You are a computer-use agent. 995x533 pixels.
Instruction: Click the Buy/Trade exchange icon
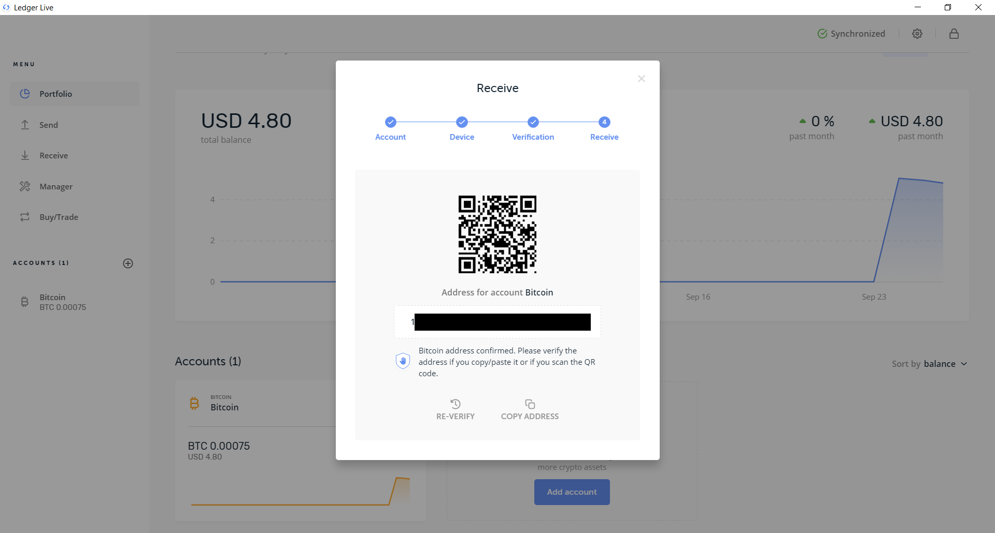[25, 217]
